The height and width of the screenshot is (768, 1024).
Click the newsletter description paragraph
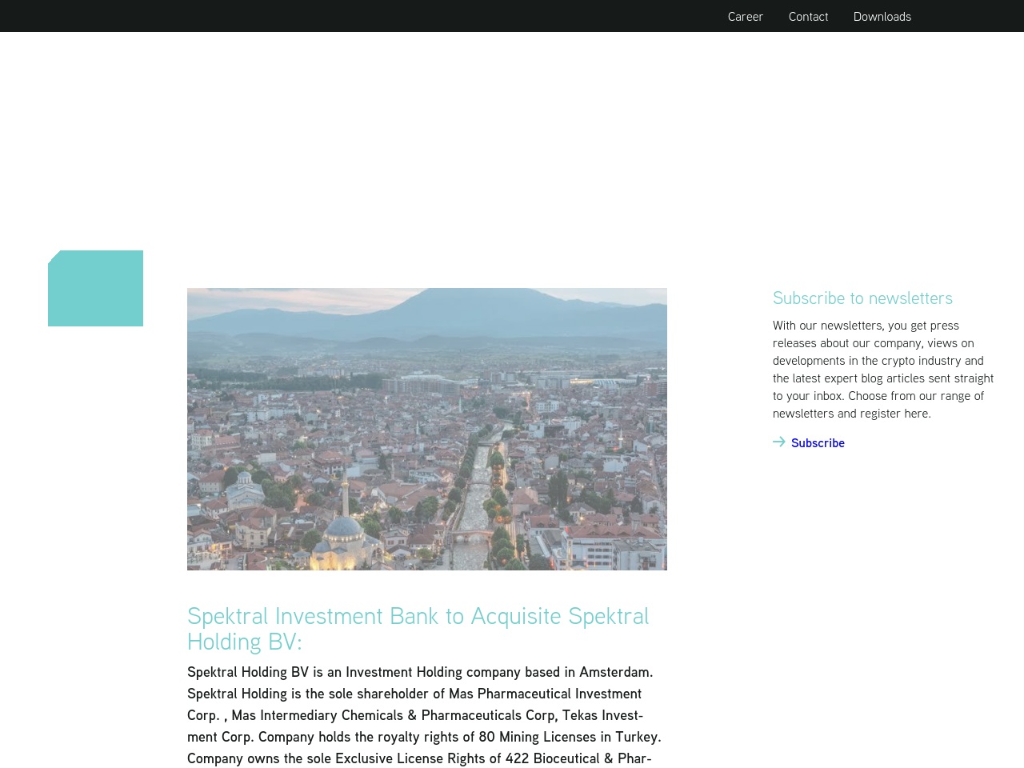(883, 370)
